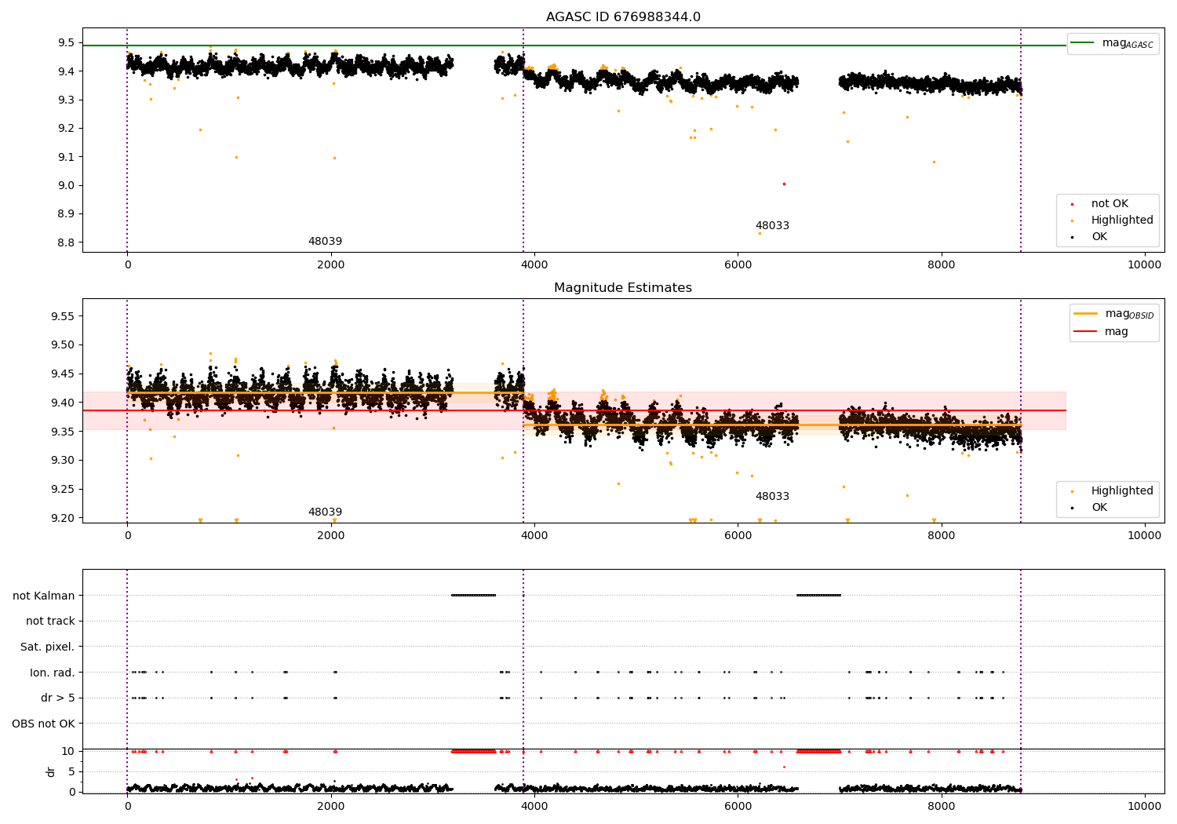
Task: Click the green mag AGASC horizontal line
Action: pos(574,46)
